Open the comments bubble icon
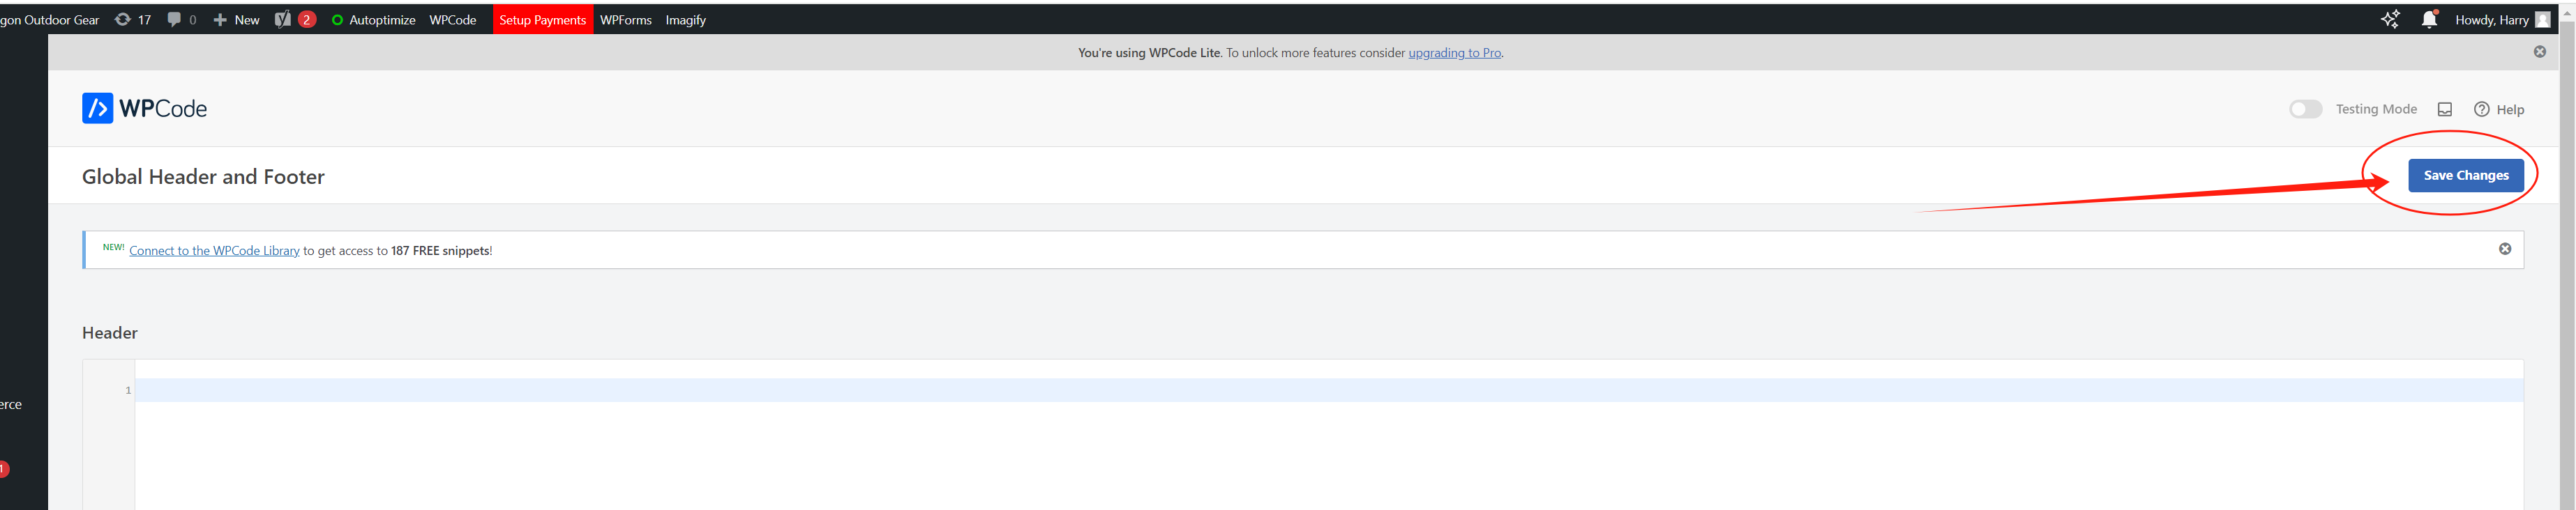This screenshot has width=2576, height=510. [174, 20]
